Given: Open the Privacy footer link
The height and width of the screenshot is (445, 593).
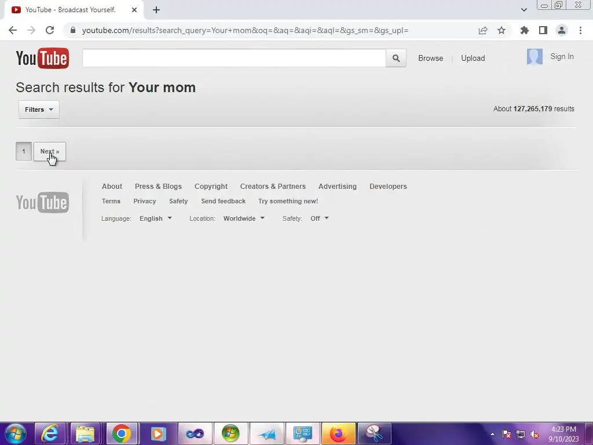Looking at the screenshot, I should coord(144,201).
